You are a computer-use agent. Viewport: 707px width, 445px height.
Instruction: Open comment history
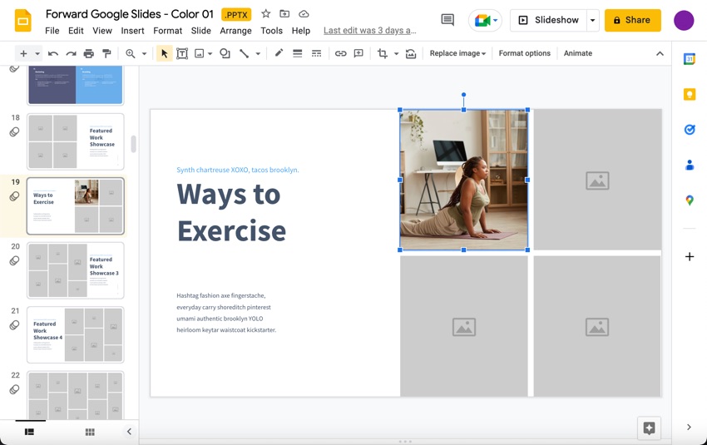447,19
